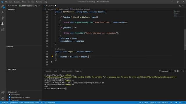Click the Spaces: 4 indentation setting

tap(153, 103)
